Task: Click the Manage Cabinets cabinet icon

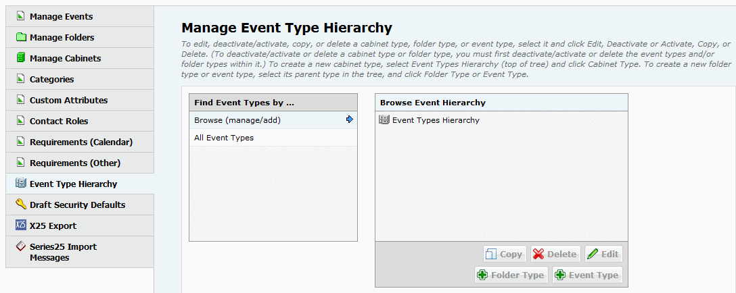Action: pyautogui.click(x=21, y=58)
